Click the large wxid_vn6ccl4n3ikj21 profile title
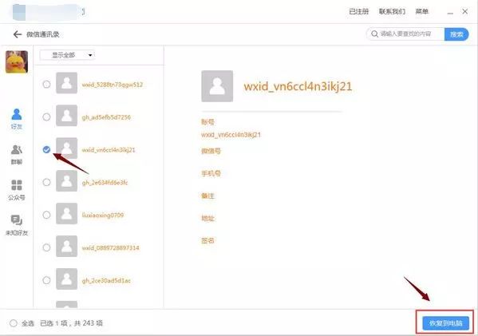This screenshot has width=478, height=336. pos(298,86)
